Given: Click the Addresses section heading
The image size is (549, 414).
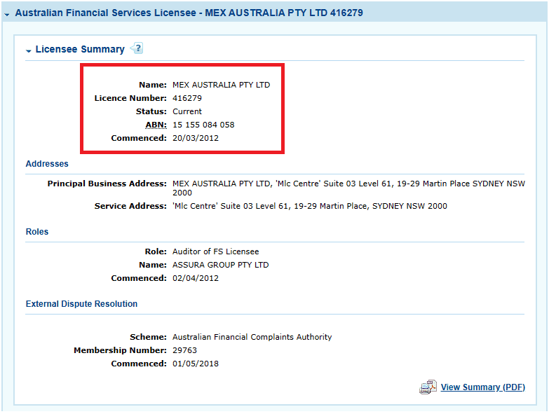Looking at the screenshot, I should pyautogui.click(x=47, y=164).
